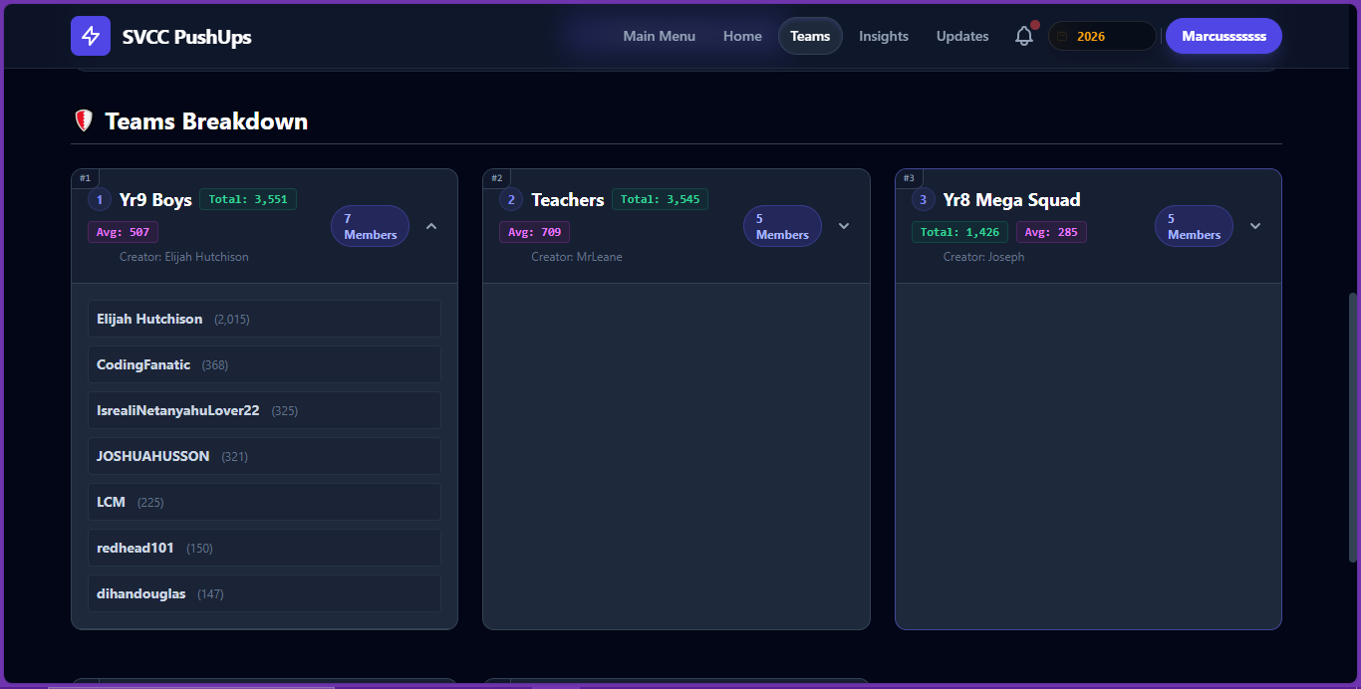Collapse the Yr9 Boys team card

pos(431,226)
